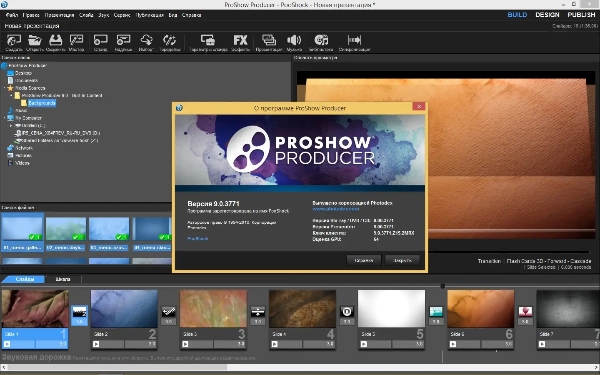The height and width of the screenshot is (375, 600).
Task: Open the Правка menu
Action: 31,15
